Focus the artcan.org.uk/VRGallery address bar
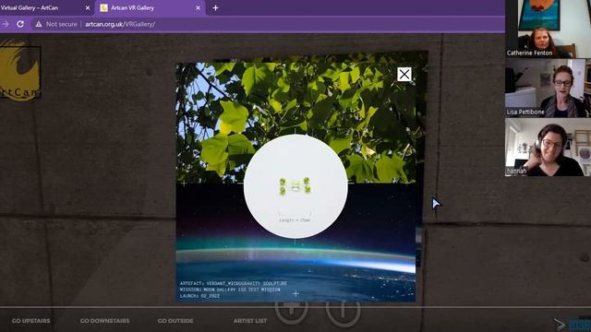591x332 pixels. 120,24
